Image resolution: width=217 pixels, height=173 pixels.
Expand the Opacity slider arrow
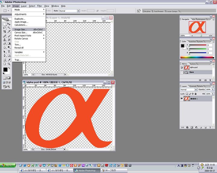213,90
